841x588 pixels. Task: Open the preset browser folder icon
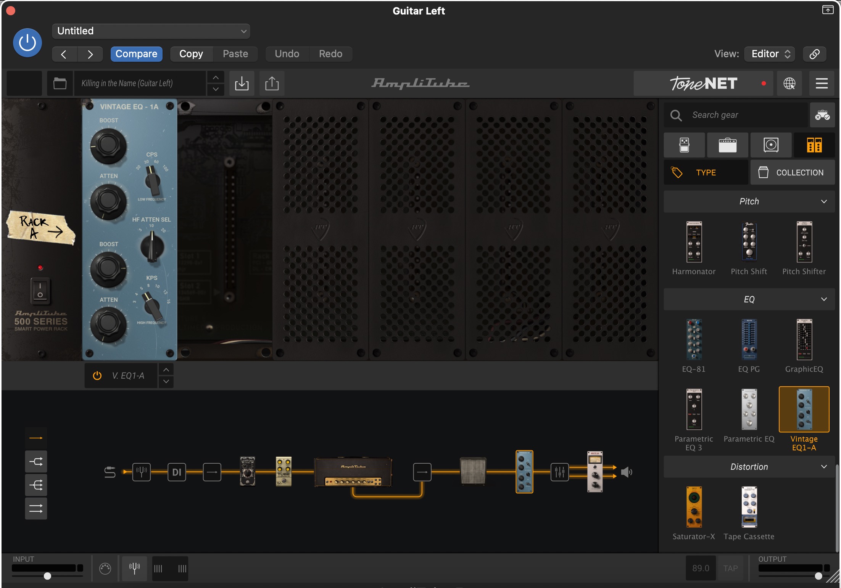click(x=60, y=83)
